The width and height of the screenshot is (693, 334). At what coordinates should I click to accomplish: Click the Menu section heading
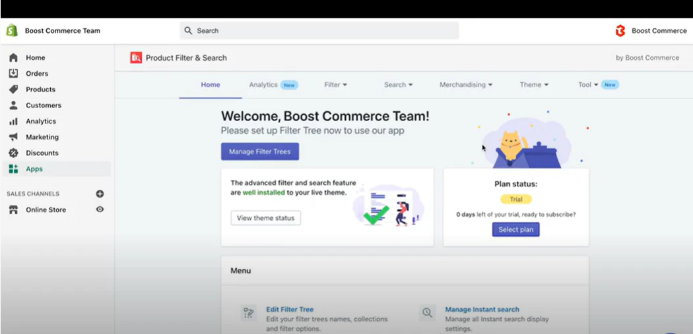tap(241, 271)
